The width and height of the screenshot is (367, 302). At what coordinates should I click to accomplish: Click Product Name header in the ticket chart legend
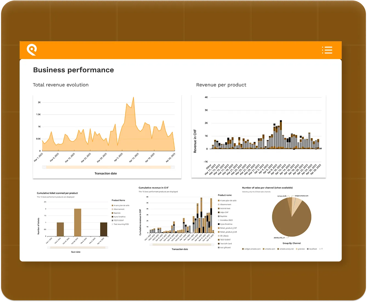click(118, 200)
